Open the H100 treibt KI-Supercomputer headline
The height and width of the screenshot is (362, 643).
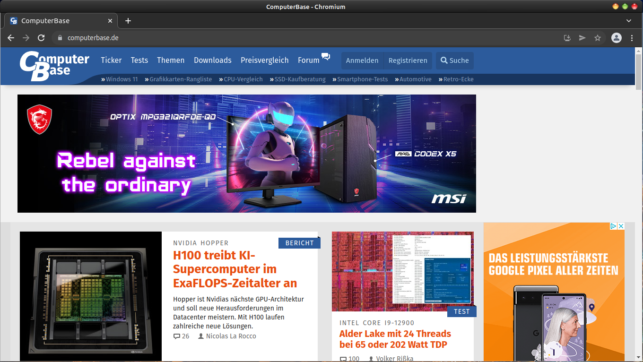point(235,269)
